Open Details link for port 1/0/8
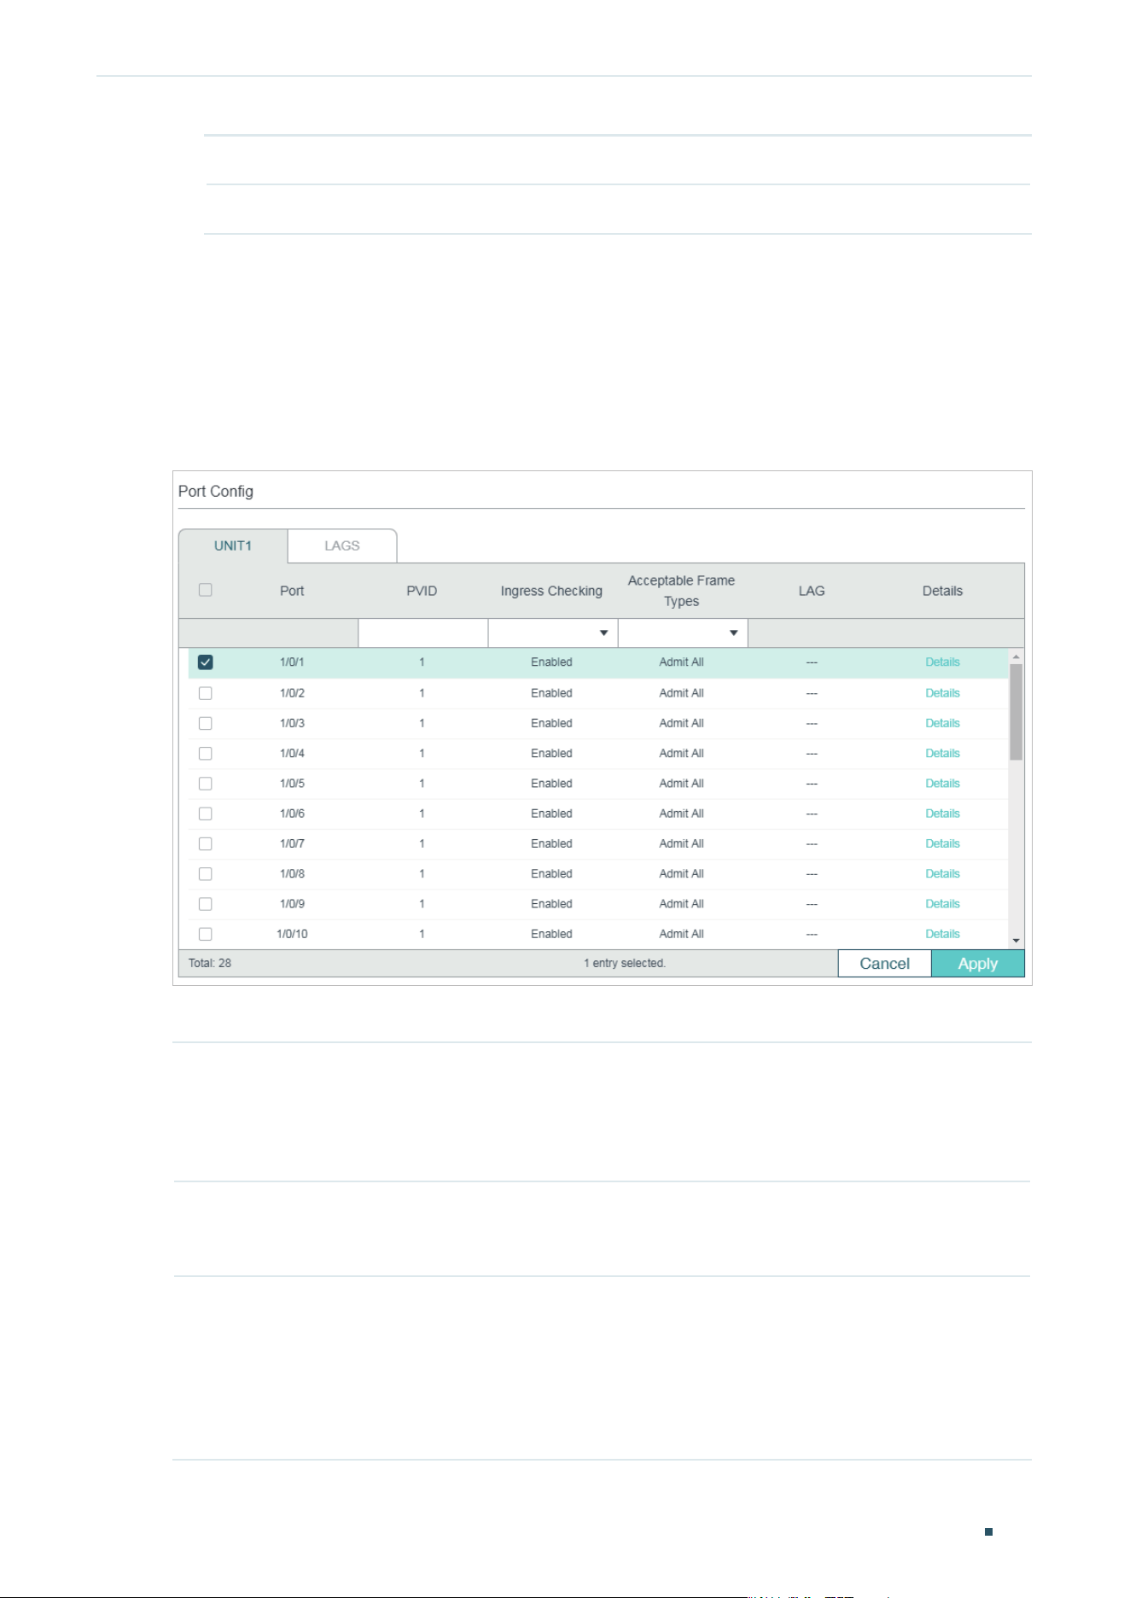Screen dimensions: 1130x1598 click(942, 874)
